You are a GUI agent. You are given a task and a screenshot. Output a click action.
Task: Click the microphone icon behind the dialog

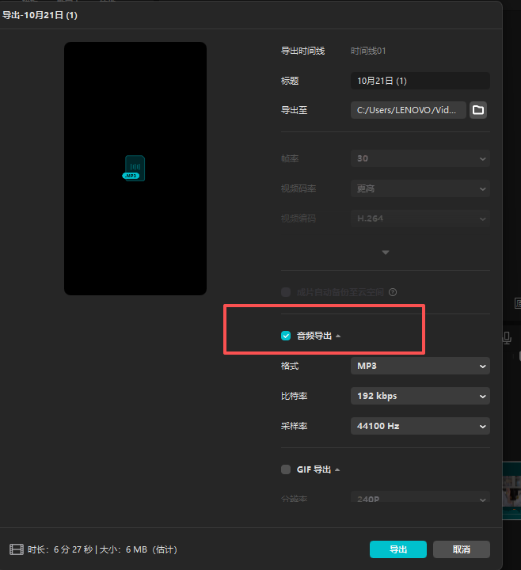[507, 338]
